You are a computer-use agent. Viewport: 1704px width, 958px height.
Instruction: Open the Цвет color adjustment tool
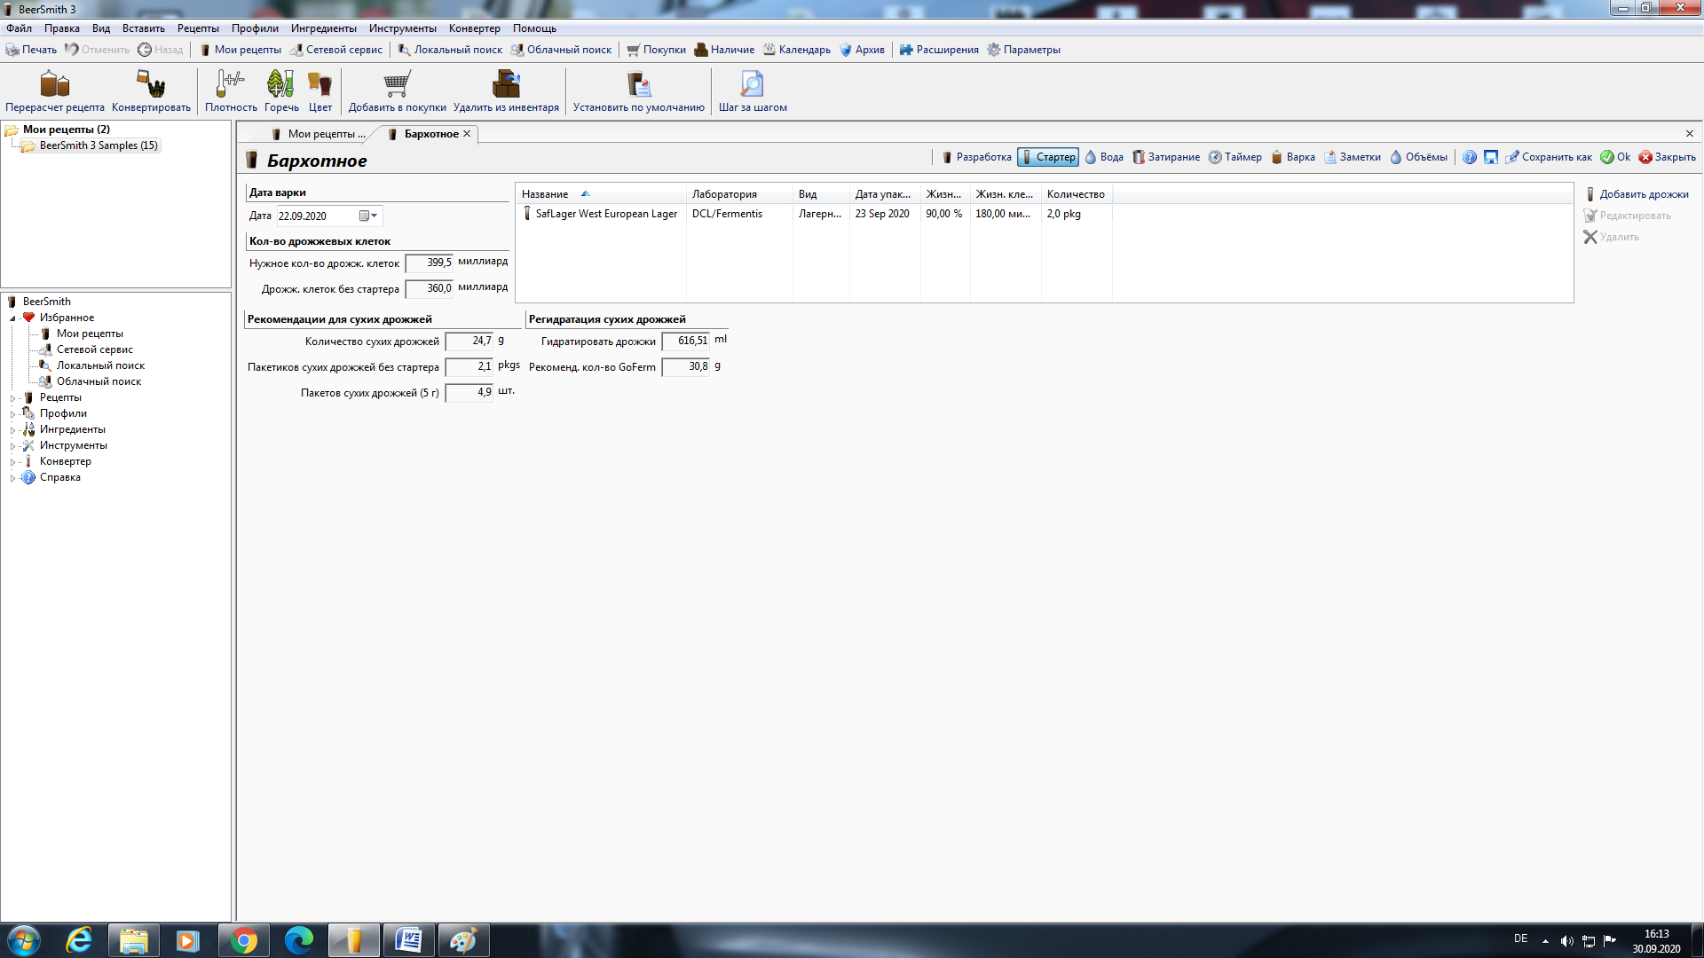(x=320, y=91)
